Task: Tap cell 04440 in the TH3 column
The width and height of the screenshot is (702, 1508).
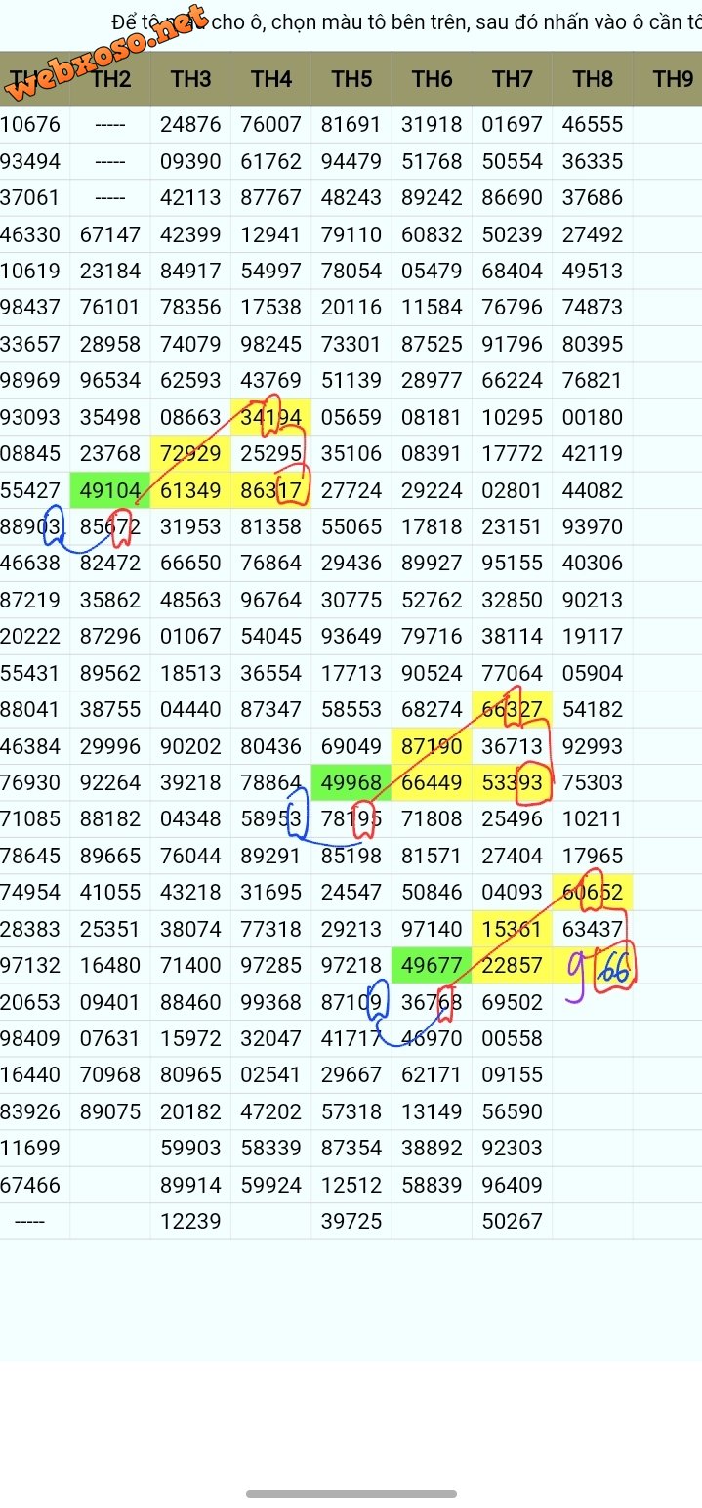Action: [190, 709]
